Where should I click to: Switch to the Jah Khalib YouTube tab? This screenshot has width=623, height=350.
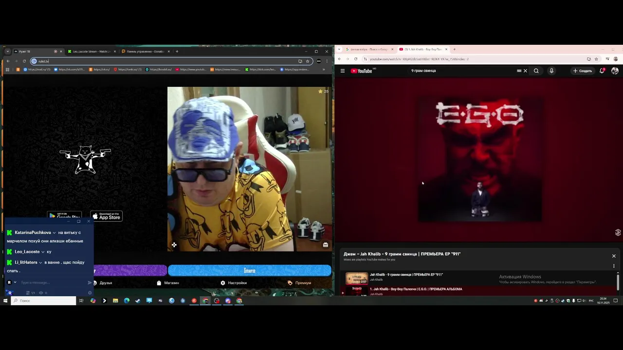[423, 49]
